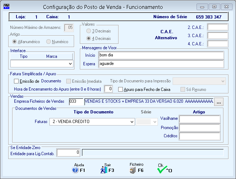
Task: Click the 2. C.A.E. input field
Action: [217, 27]
